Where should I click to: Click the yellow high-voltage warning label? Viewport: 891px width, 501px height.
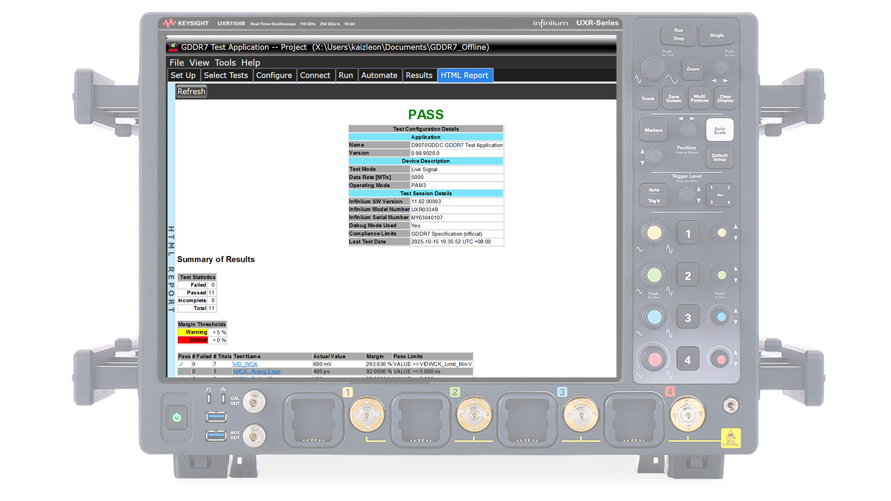[730, 438]
